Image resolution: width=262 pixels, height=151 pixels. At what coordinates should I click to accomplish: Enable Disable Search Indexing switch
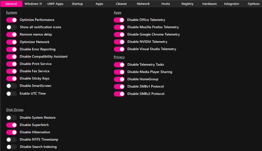11,147
